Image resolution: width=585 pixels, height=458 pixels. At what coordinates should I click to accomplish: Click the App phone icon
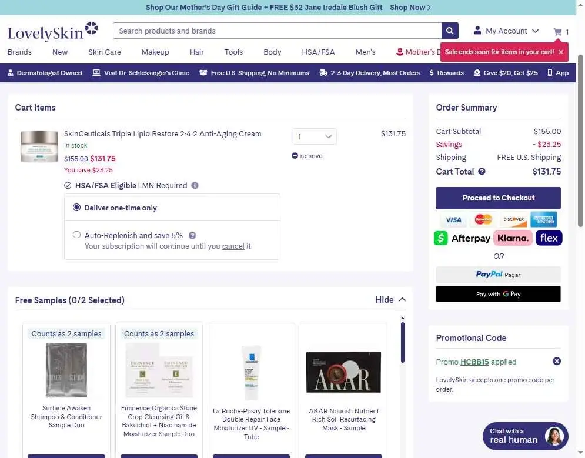[550, 73]
